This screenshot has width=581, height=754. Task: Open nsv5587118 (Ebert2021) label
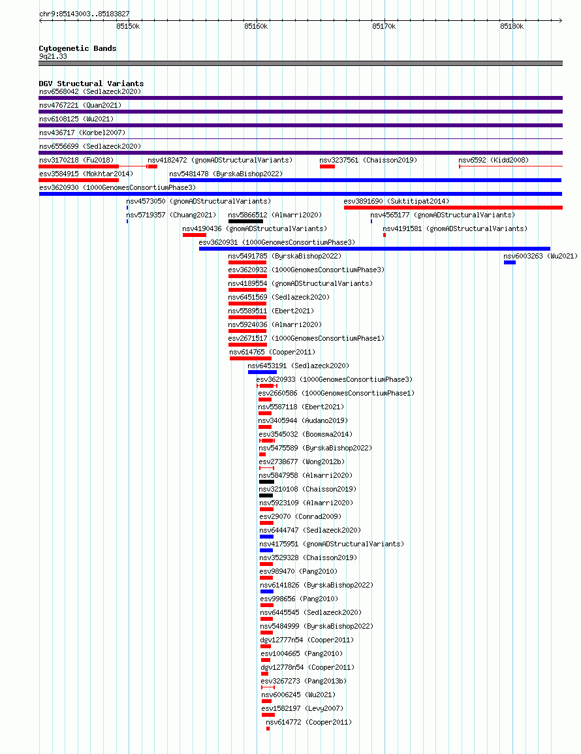click(x=301, y=407)
